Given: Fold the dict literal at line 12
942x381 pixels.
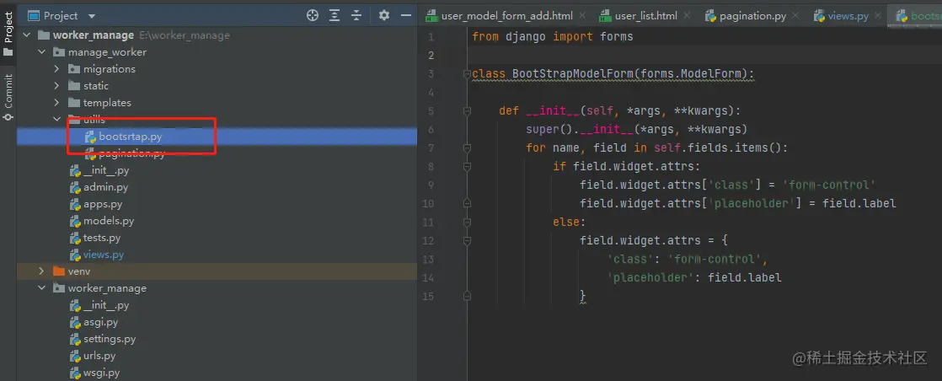Looking at the screenshot, I should [x=466, y=240].
